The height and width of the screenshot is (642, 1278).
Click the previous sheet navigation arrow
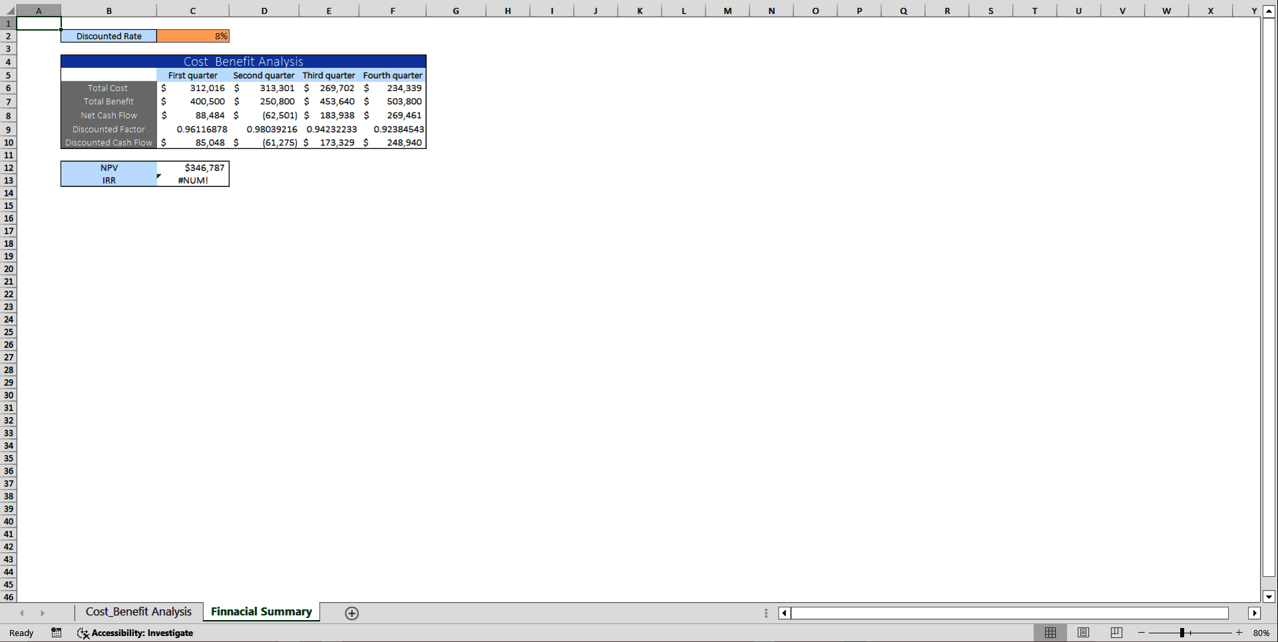[x=22, y=613]
